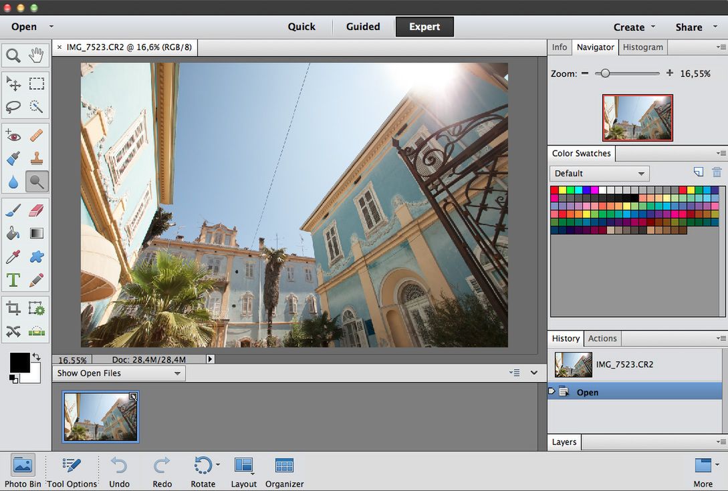The height and width of the screenshot is (491, 728).
Task: Open the Show Open Files dropdown
Action: coord(118,373)
